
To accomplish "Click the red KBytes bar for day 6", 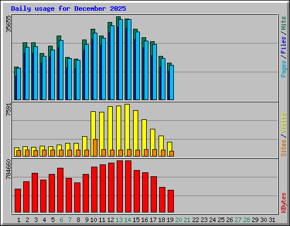I will coord(60,190).
